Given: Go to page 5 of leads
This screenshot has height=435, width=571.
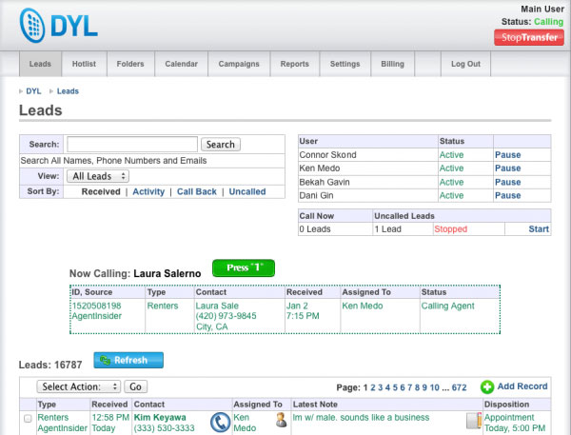Looking at the screenshot, I should (395, 387).
